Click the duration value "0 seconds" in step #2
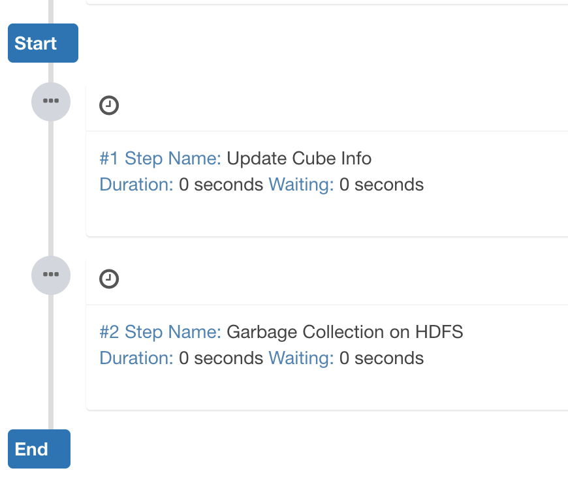This screenshot has height=492, width=568. click(221, 358)
